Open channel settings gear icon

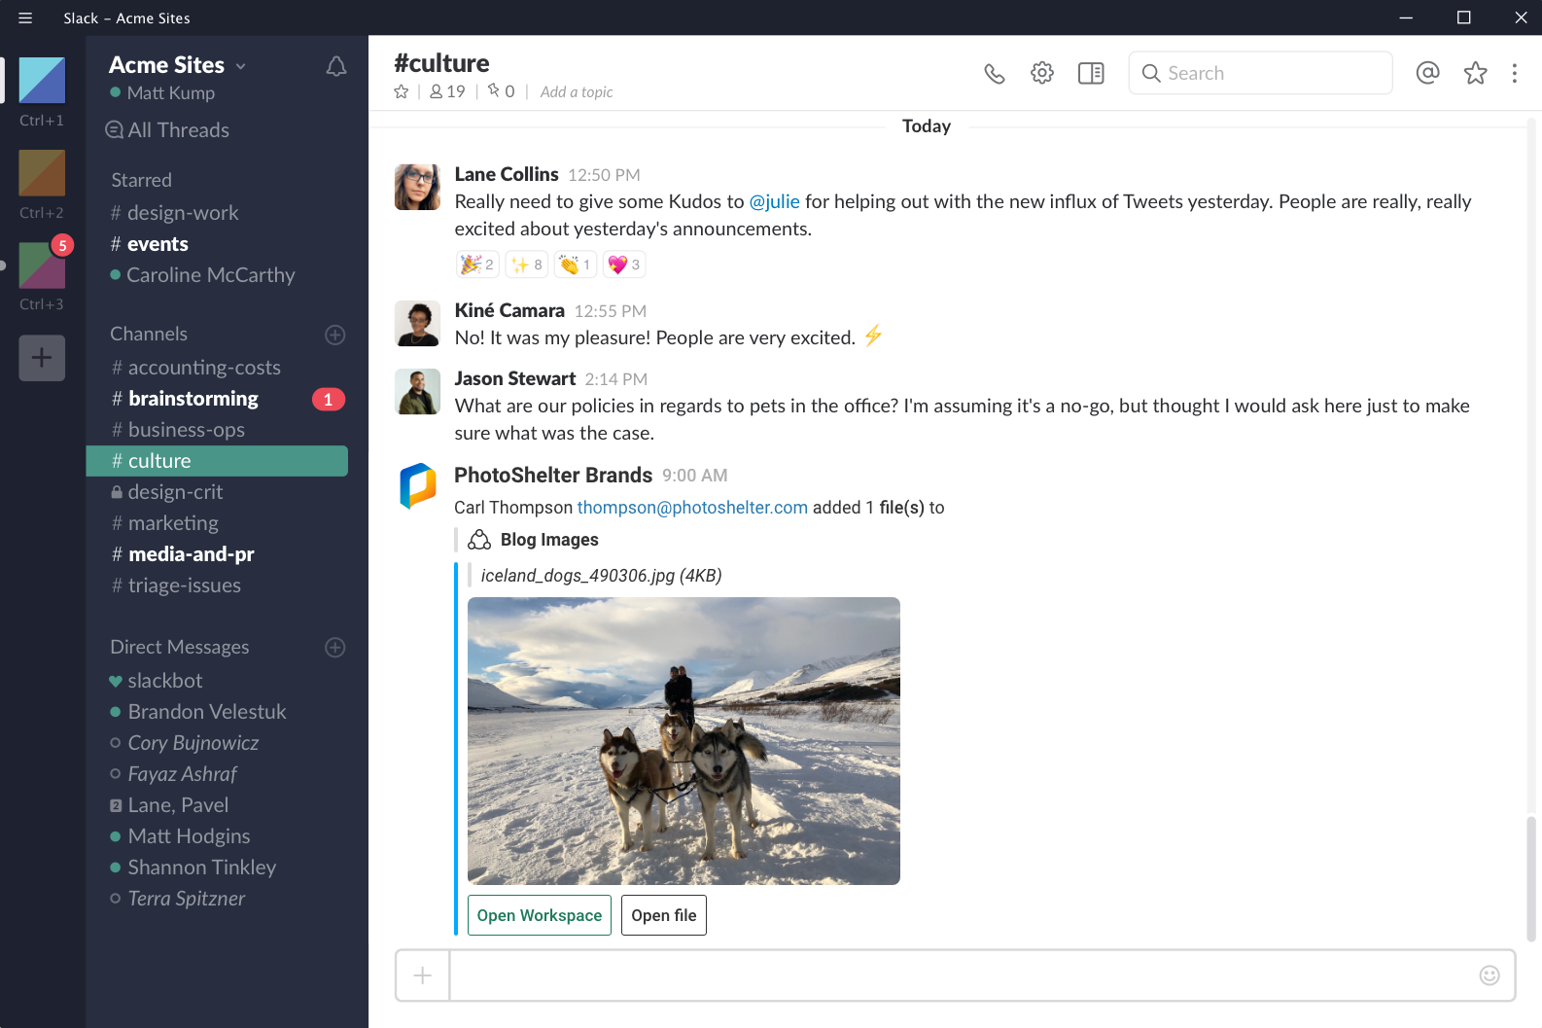click(x=1042, y=73)
